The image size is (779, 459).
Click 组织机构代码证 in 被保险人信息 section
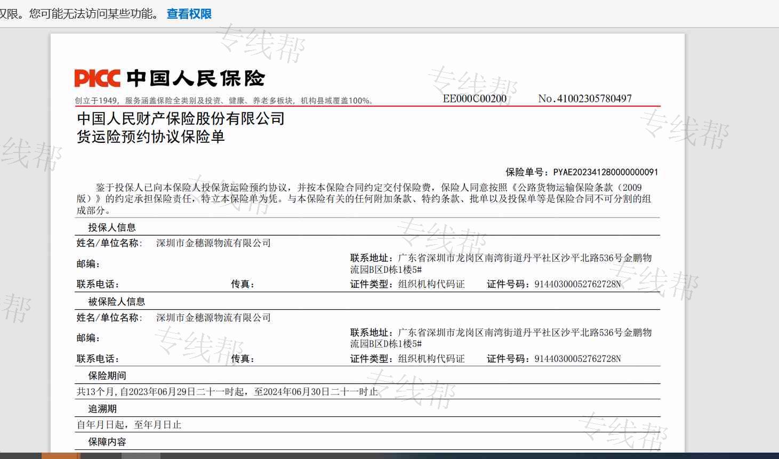(x=431, y=359)
